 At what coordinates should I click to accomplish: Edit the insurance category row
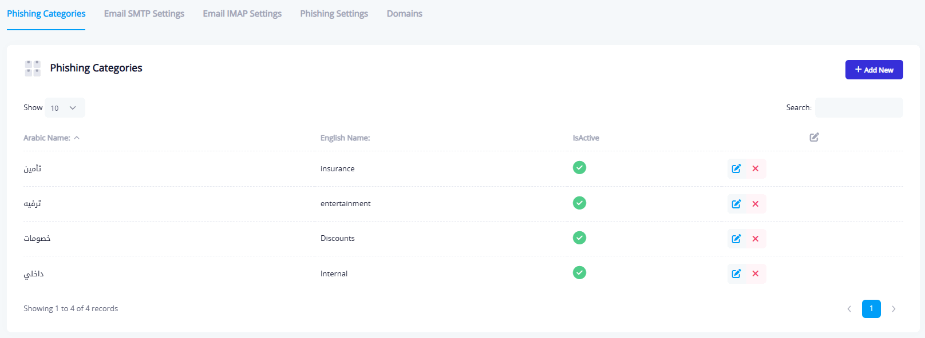(736, 168)
